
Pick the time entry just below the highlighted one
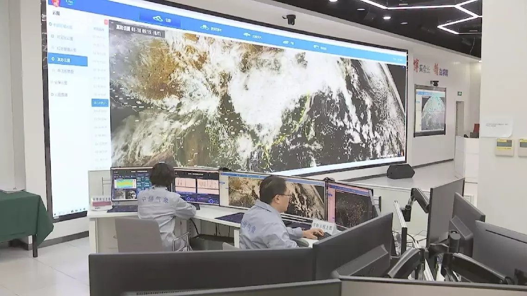point(100,111)
